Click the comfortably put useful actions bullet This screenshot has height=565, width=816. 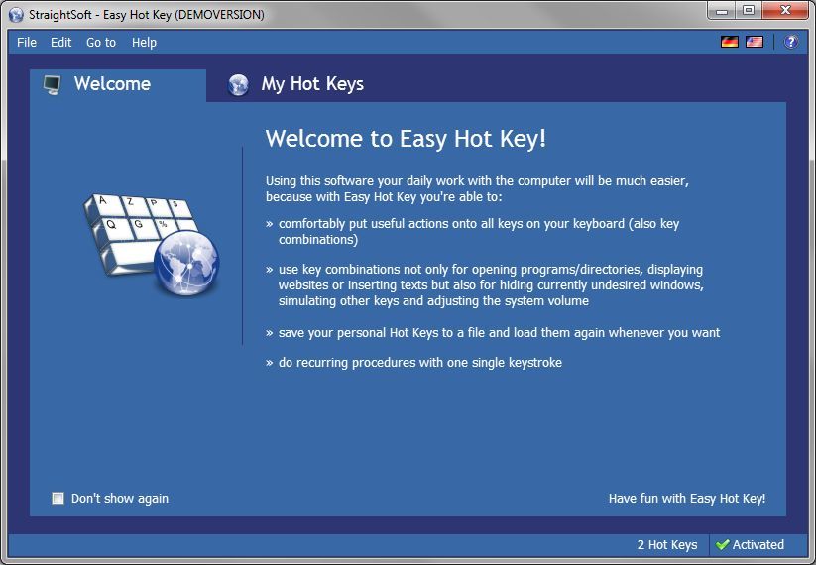click(x=479, y=232)
